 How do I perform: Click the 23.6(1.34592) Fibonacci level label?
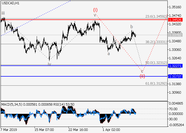tap(156, 16)
